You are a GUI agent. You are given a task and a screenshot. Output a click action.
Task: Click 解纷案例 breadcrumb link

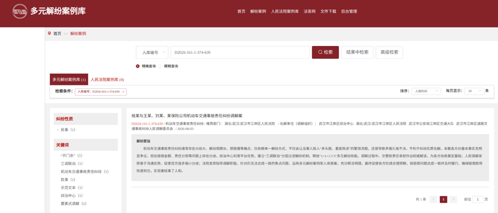[78, 34]
